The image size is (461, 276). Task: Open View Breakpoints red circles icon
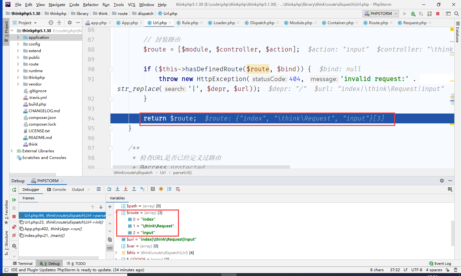14,227
